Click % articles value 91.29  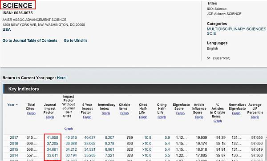221,137
